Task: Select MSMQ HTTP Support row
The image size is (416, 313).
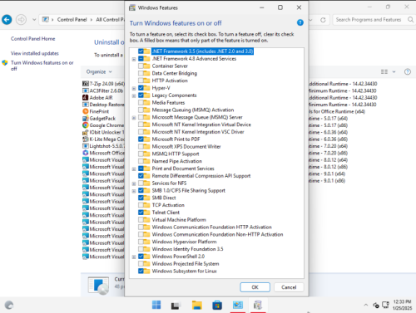Action: (x=176, y=154)
